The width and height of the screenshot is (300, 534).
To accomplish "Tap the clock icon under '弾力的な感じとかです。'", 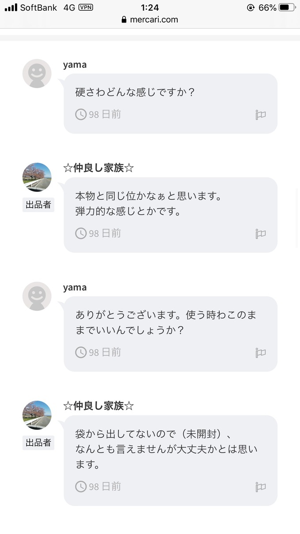I will pos(81,233).
